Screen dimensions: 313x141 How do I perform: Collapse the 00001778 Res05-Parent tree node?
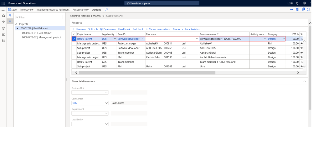click(17, 28)
